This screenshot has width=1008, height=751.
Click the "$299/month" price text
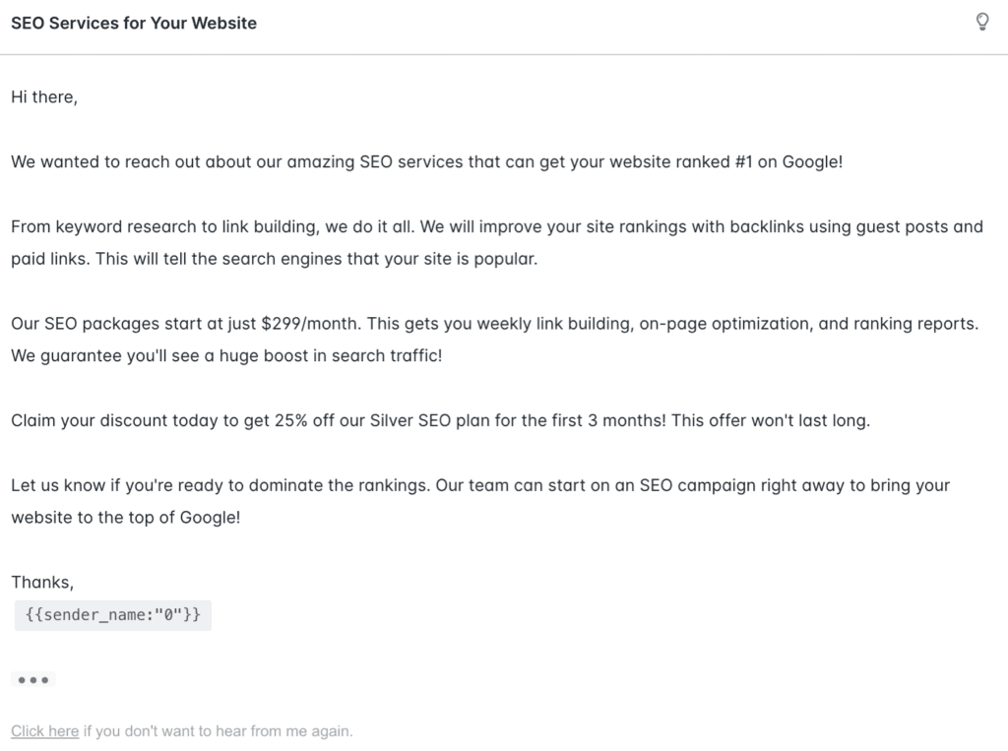[310, 324]
